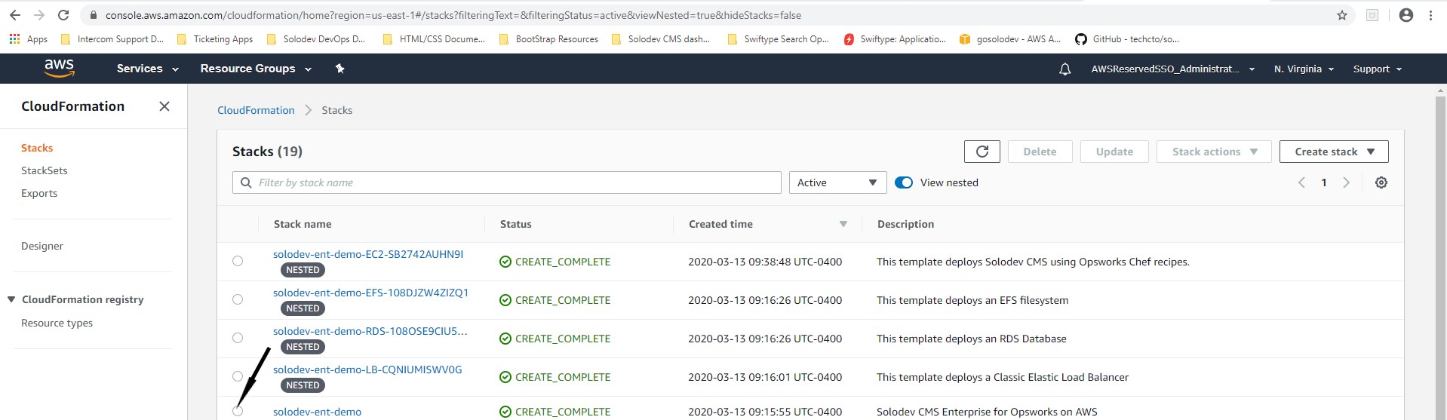Click the extension icon next to bookmark star
The height and width of the screenshot is (420, 1447).
pyautogui.click(x=1372, y=15)
